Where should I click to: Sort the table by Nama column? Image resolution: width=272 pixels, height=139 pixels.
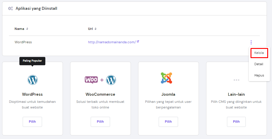(27, 29)
